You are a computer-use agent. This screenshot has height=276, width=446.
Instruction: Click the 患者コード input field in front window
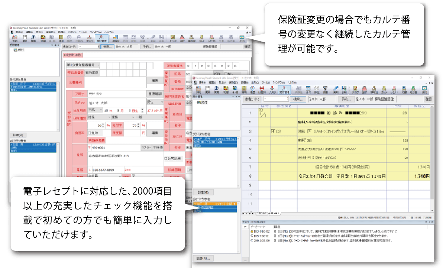tap(276, 100)
